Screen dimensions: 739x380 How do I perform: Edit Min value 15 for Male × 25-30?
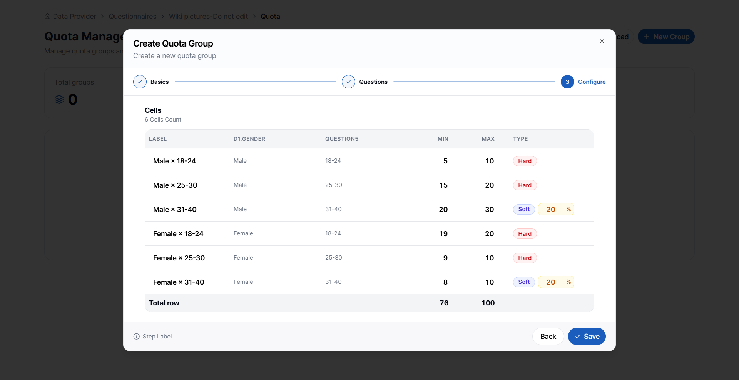[x=443, y=185]
